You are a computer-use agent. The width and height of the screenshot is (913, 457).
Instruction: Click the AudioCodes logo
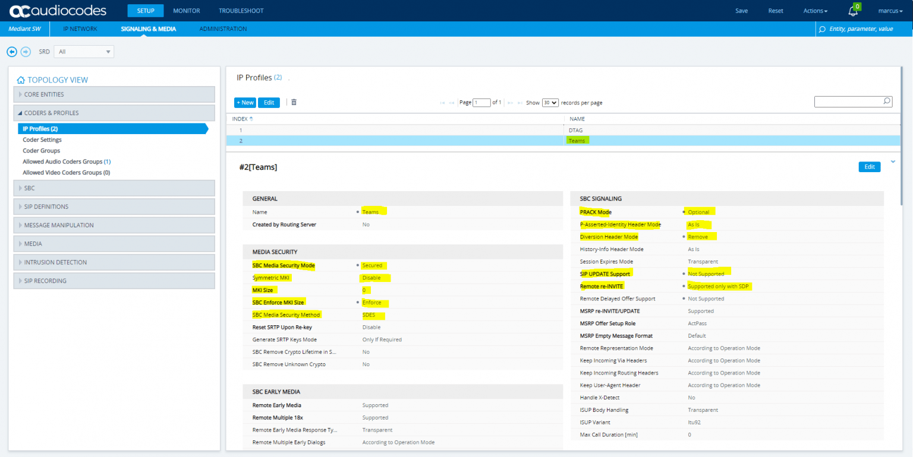(52, 10)
